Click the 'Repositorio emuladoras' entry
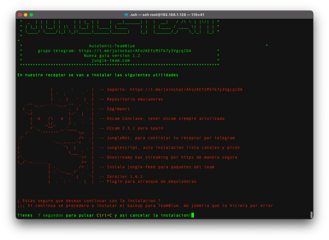Image resolution: width=329 pixels, height=240 pixels. point(135,99)
